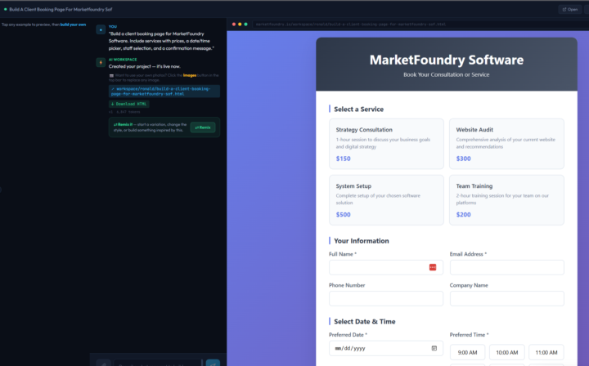Click the red dot in preview window chrome
This screenshot has height=366, width=589.
click(234, 25)
